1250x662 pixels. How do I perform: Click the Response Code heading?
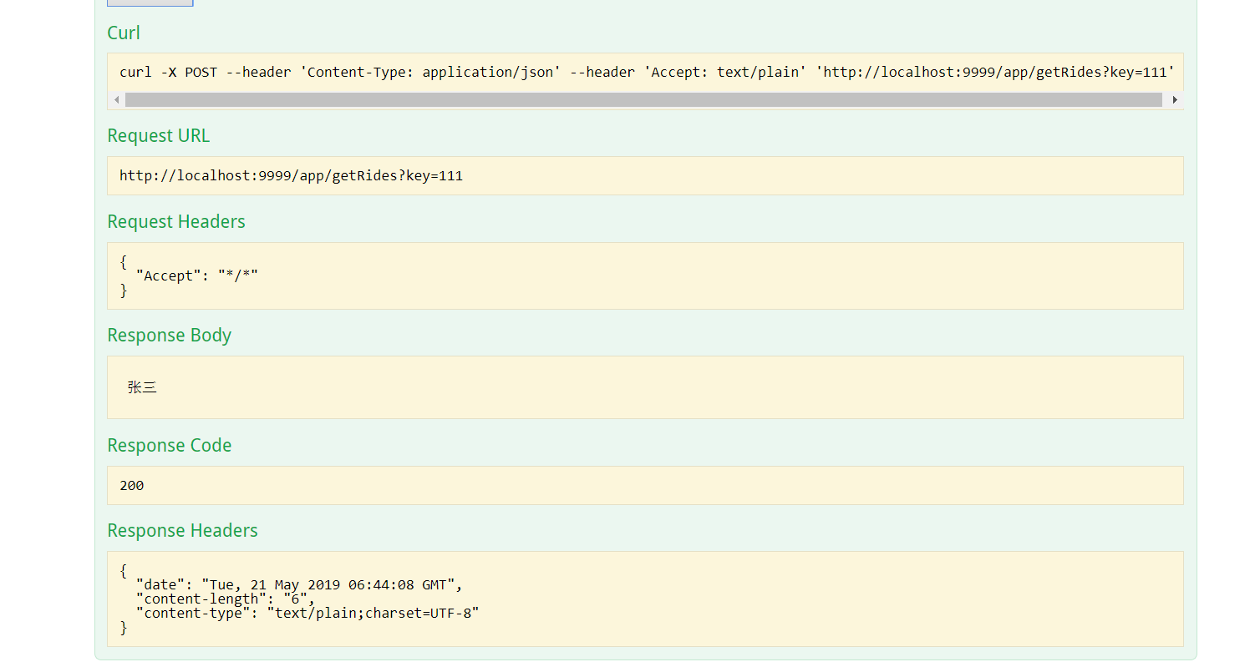pyautogui.click(x=169, y=445)
